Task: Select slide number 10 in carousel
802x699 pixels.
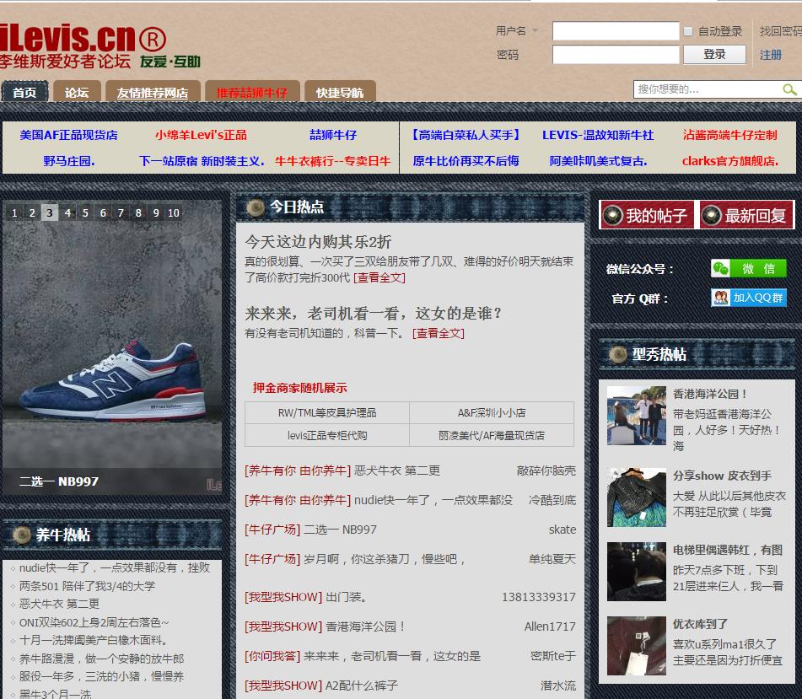Action: (174, 212)
